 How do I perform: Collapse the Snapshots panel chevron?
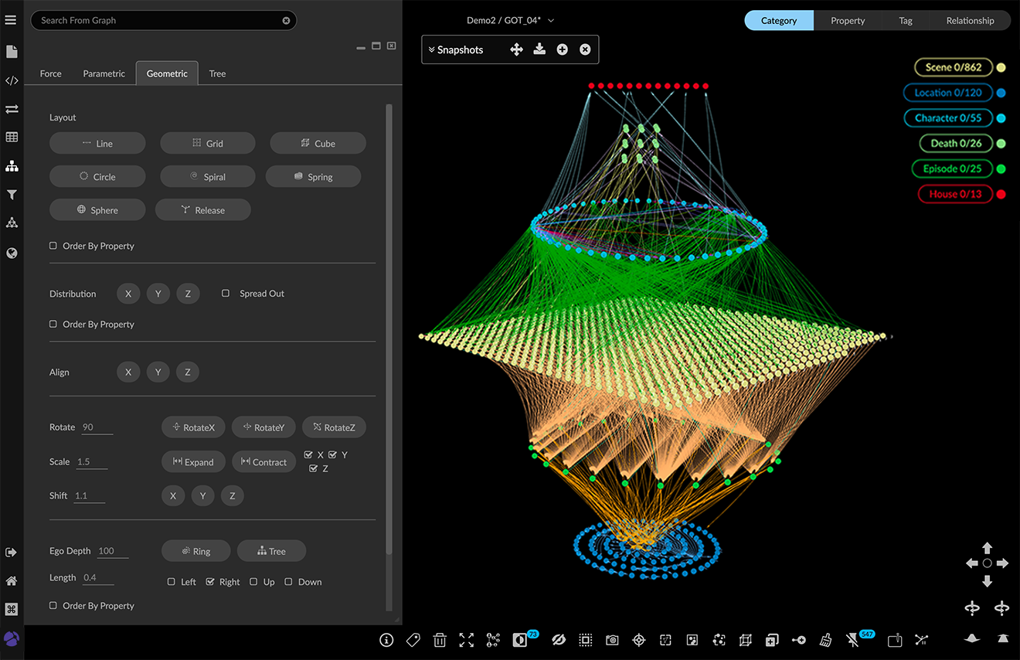pos(431,49)
